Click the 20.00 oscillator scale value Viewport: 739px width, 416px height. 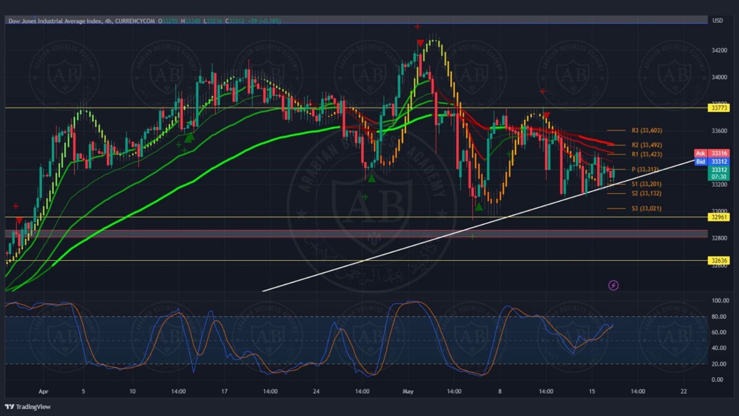[719, 364]
